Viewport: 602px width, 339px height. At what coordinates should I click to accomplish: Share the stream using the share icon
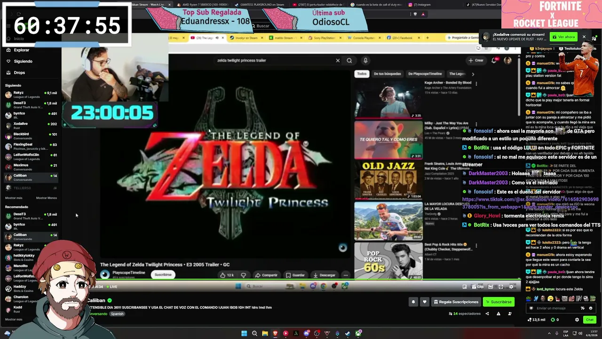coord(487,314)
